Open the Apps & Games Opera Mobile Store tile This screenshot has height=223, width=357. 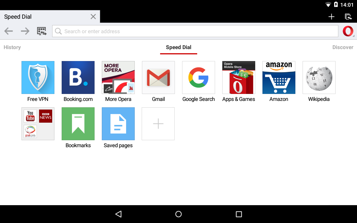tap(239, 77)
